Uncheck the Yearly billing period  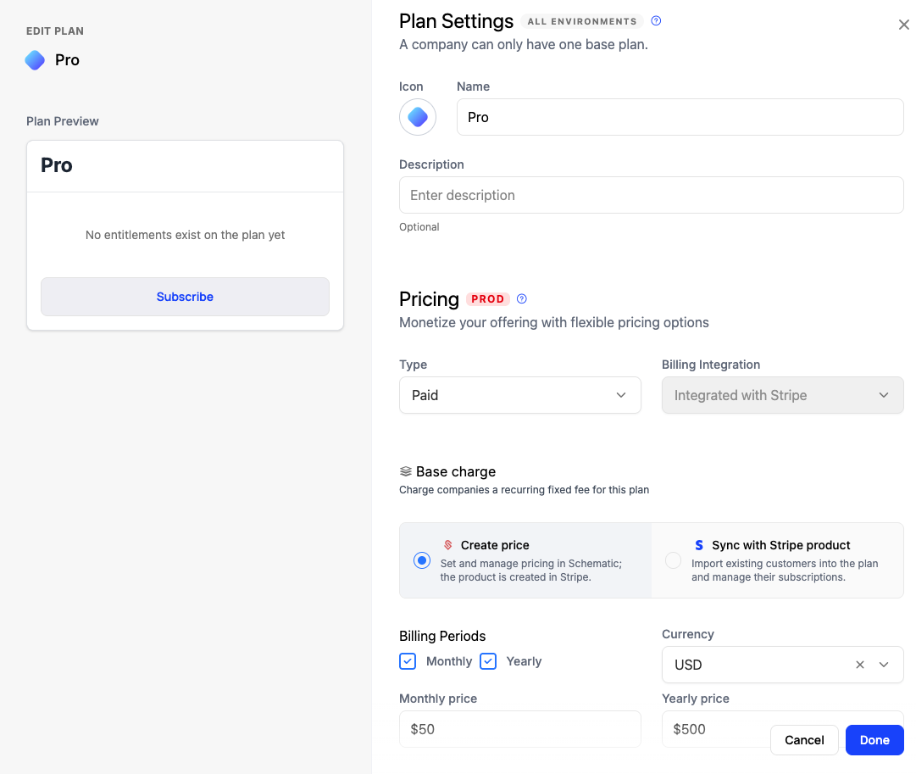(x=488, y=661)
